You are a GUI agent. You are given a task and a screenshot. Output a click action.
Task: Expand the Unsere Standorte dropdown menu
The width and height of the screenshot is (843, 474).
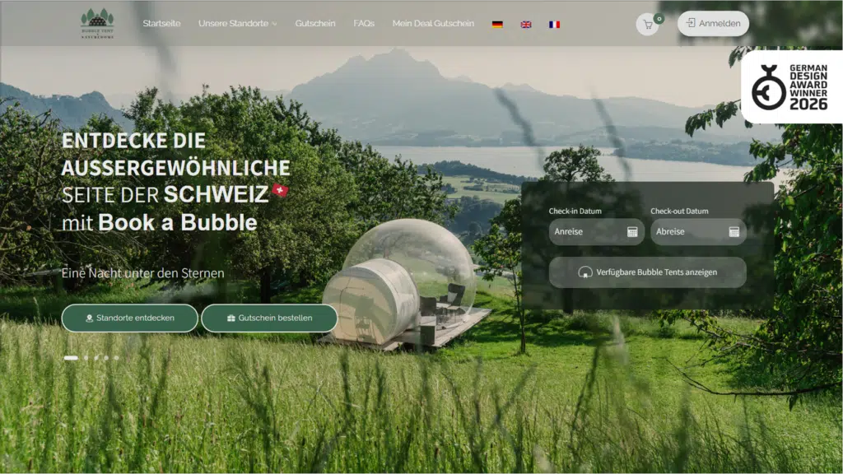pyautogui.click(x=238, y=24)
